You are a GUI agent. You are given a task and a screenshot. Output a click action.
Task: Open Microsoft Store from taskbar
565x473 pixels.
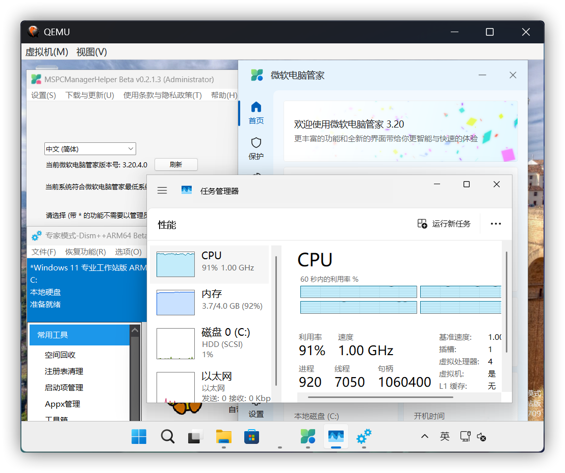251,437
